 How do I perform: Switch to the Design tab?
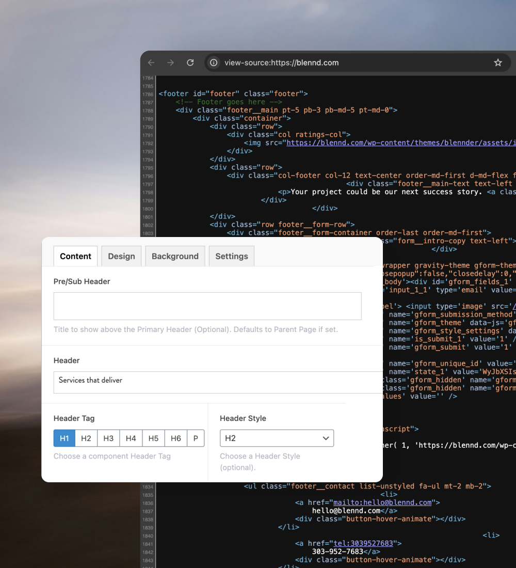pos(121,256)
